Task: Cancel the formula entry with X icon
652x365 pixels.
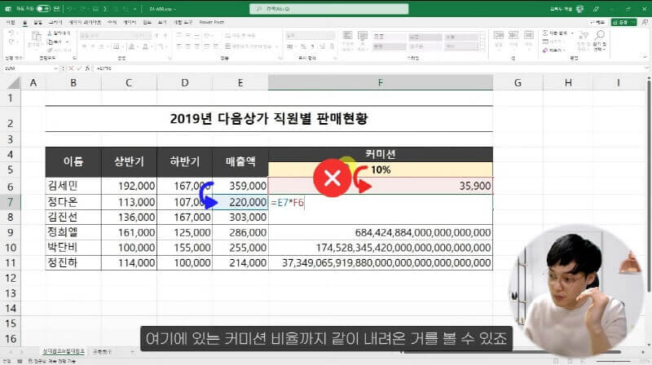Action: click(71, 68)
